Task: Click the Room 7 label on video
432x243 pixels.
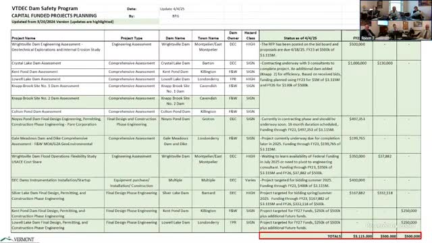Action: coord(367,38)
